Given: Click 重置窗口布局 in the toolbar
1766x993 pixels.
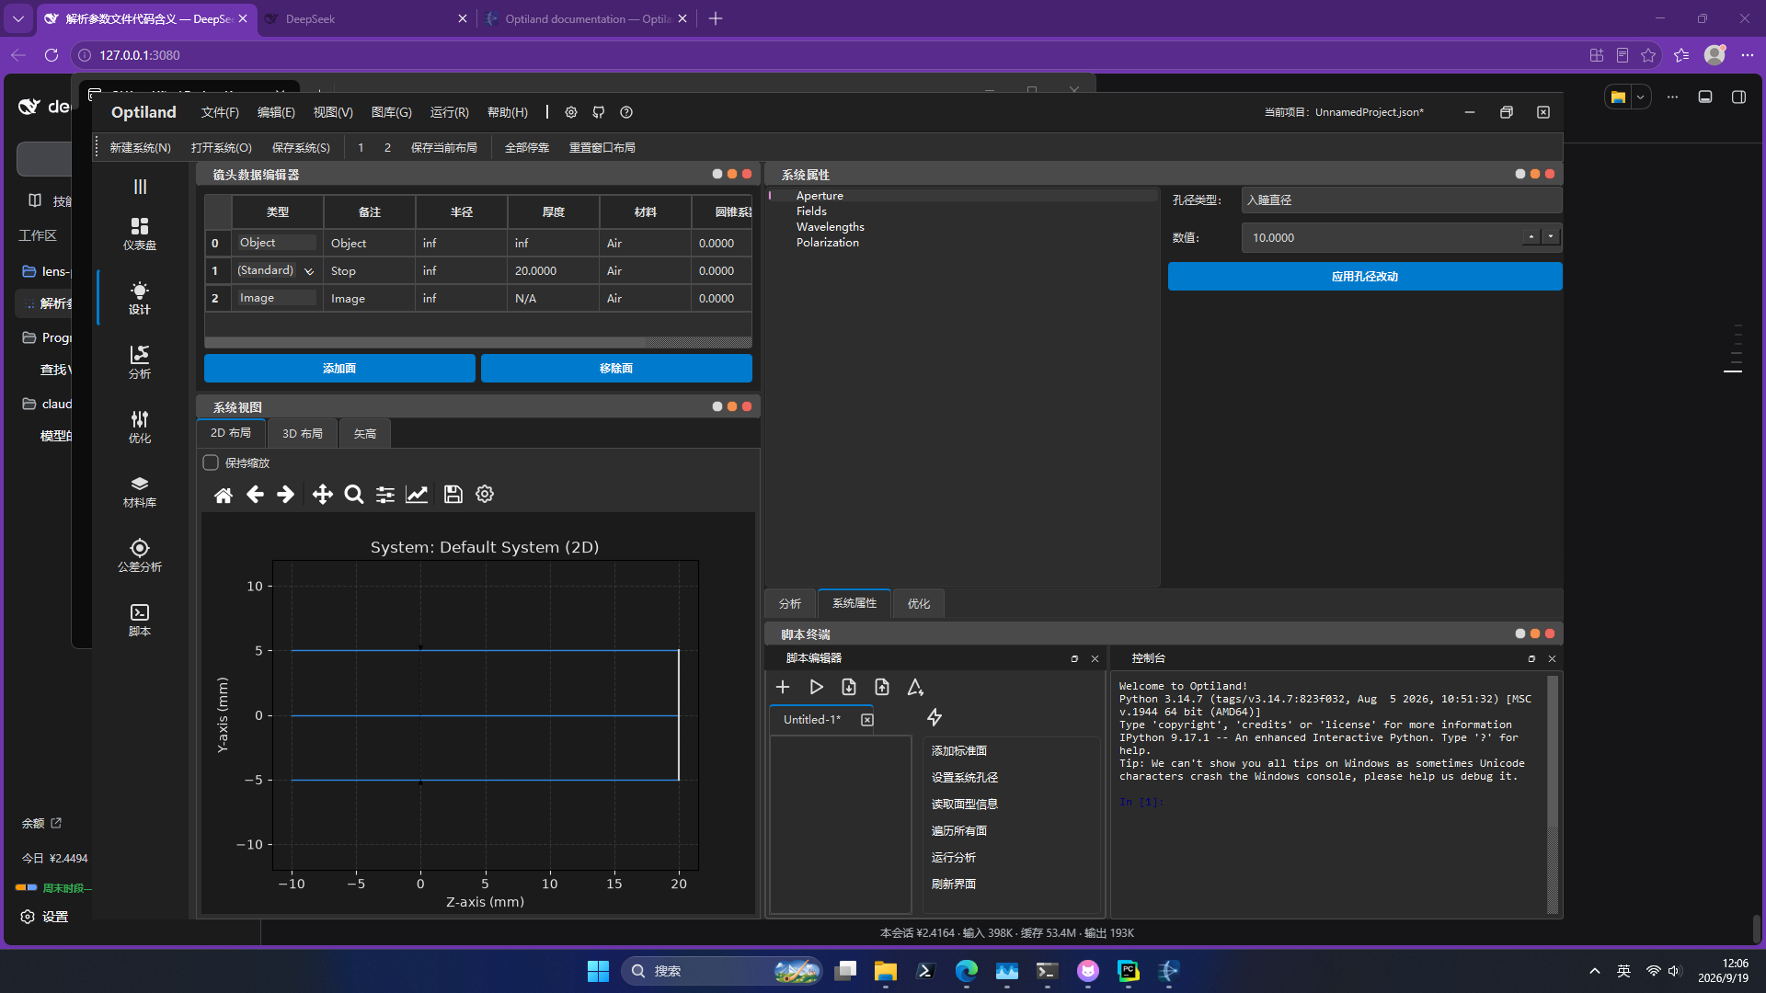Looking at the screenshot, I should [602, 147].
